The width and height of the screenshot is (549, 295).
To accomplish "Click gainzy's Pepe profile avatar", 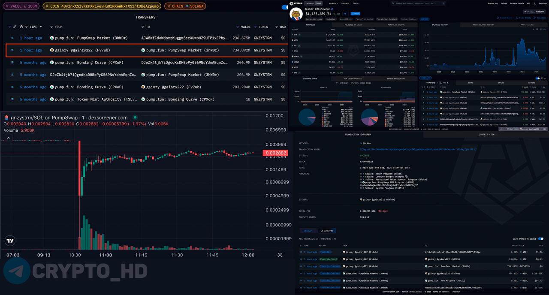I will point(297,15).
